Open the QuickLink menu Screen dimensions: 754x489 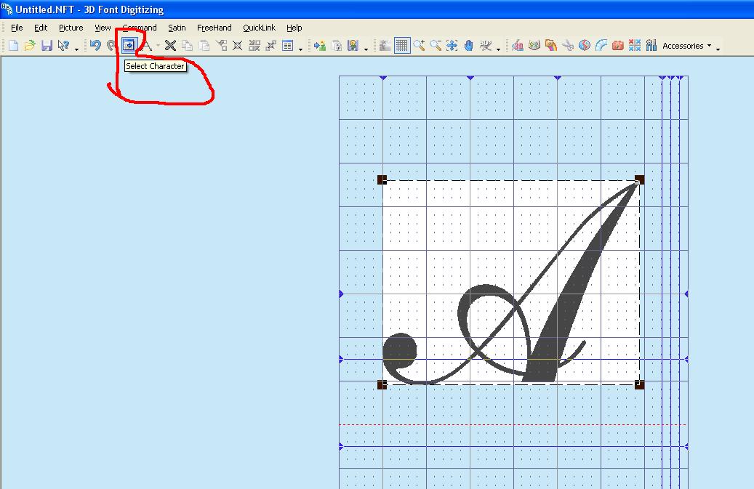point(259,28)
